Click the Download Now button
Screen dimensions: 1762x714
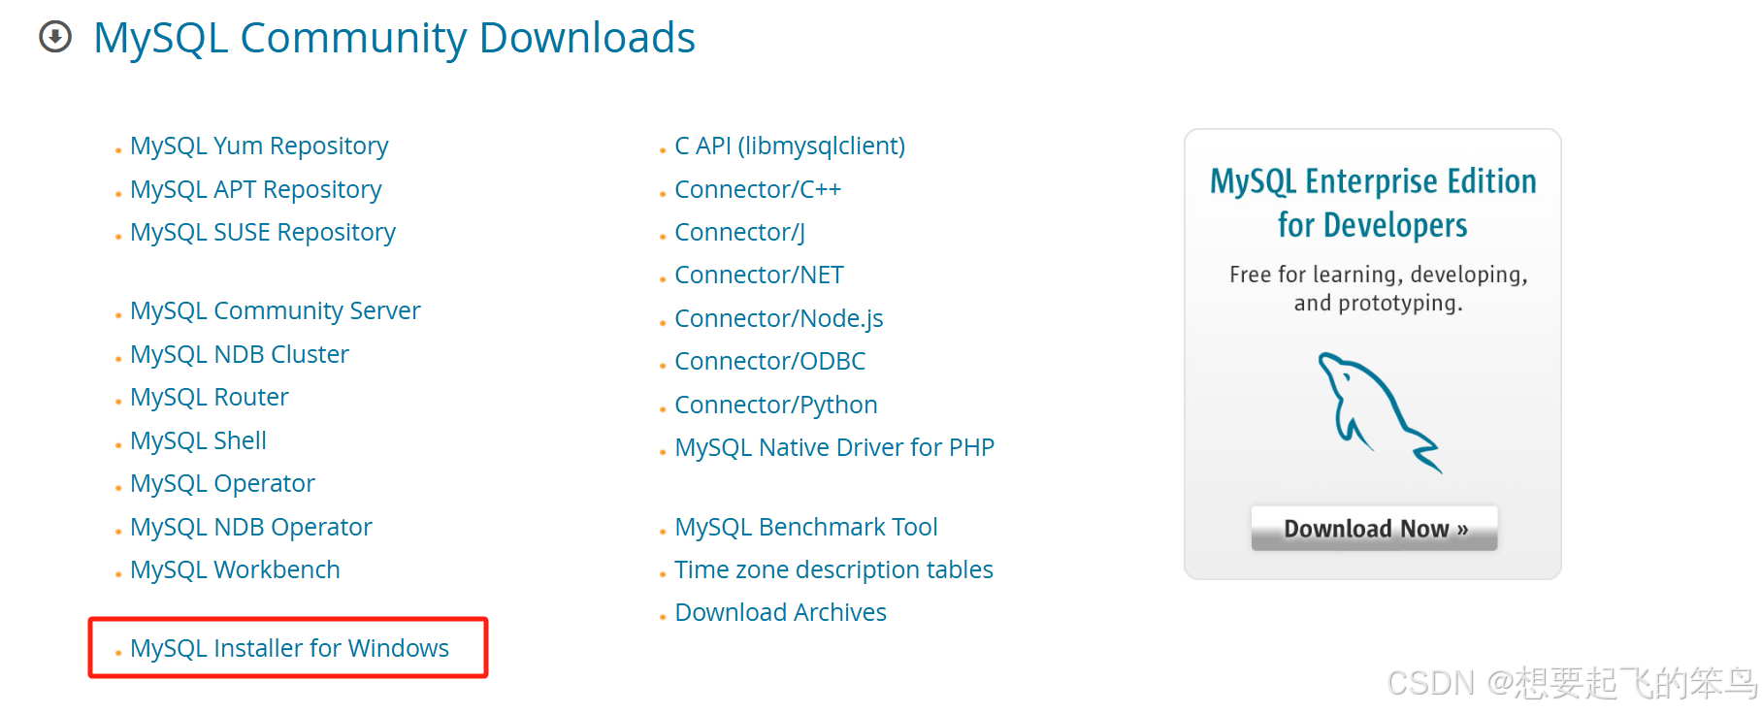[x=1374, y=529]
